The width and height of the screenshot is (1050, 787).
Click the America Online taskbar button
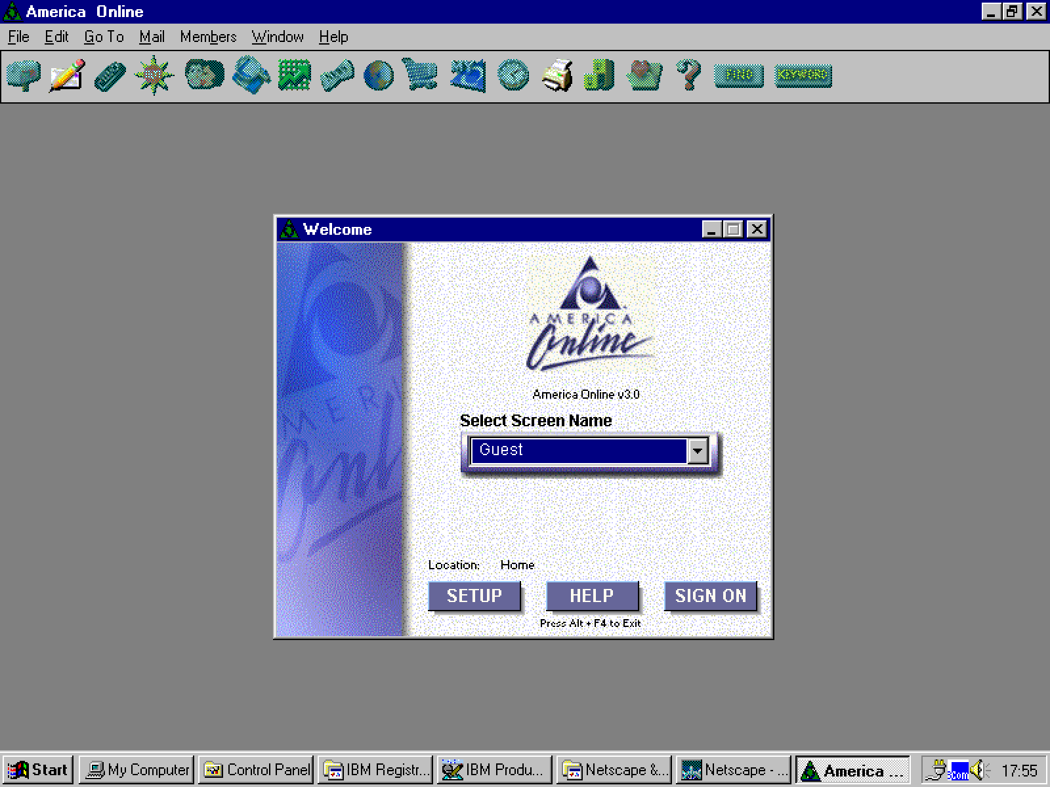[x=852, y=770]
